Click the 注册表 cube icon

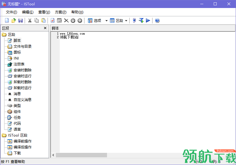pyautogui.click(x=10, y=64)
